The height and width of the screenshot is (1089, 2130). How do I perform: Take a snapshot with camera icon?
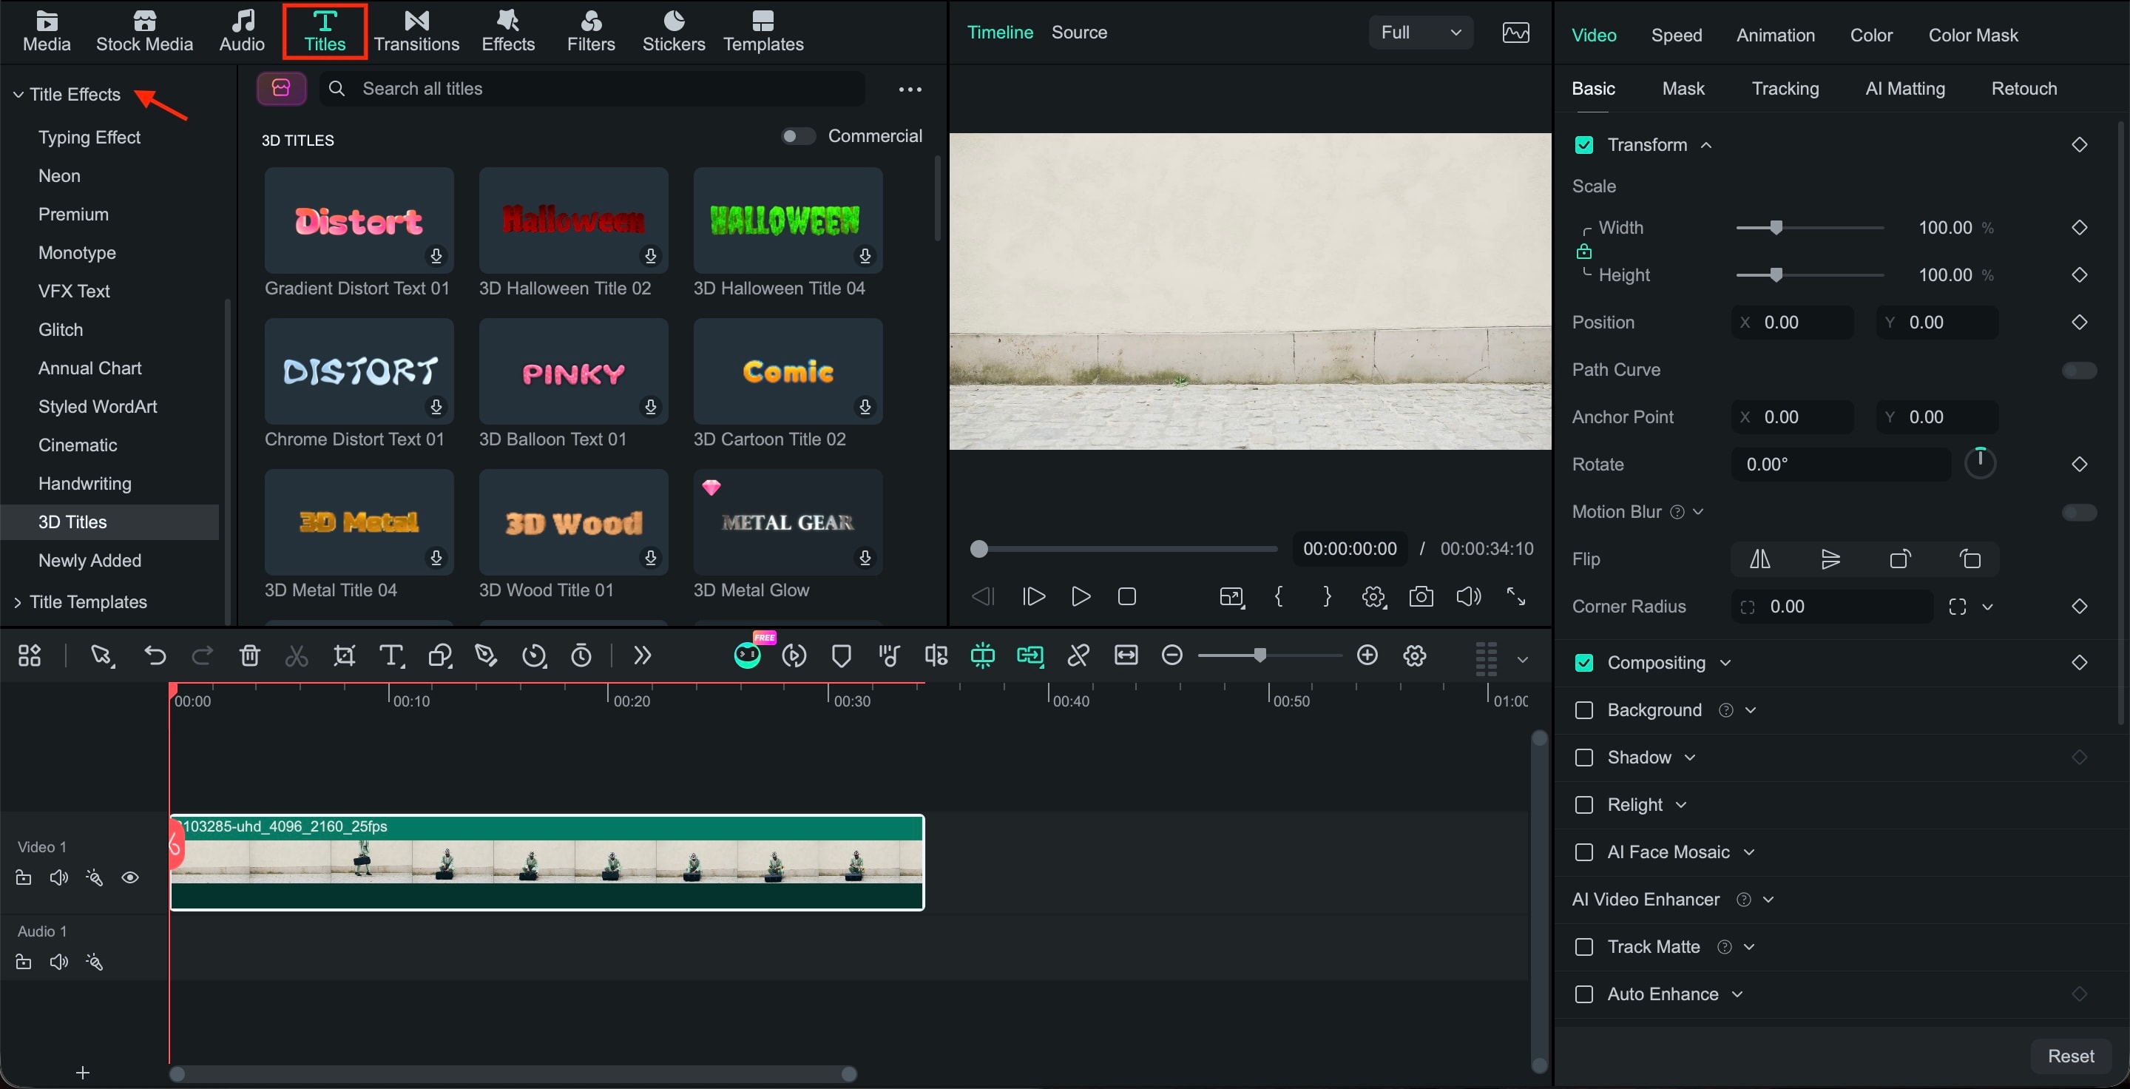(1421, 596)
